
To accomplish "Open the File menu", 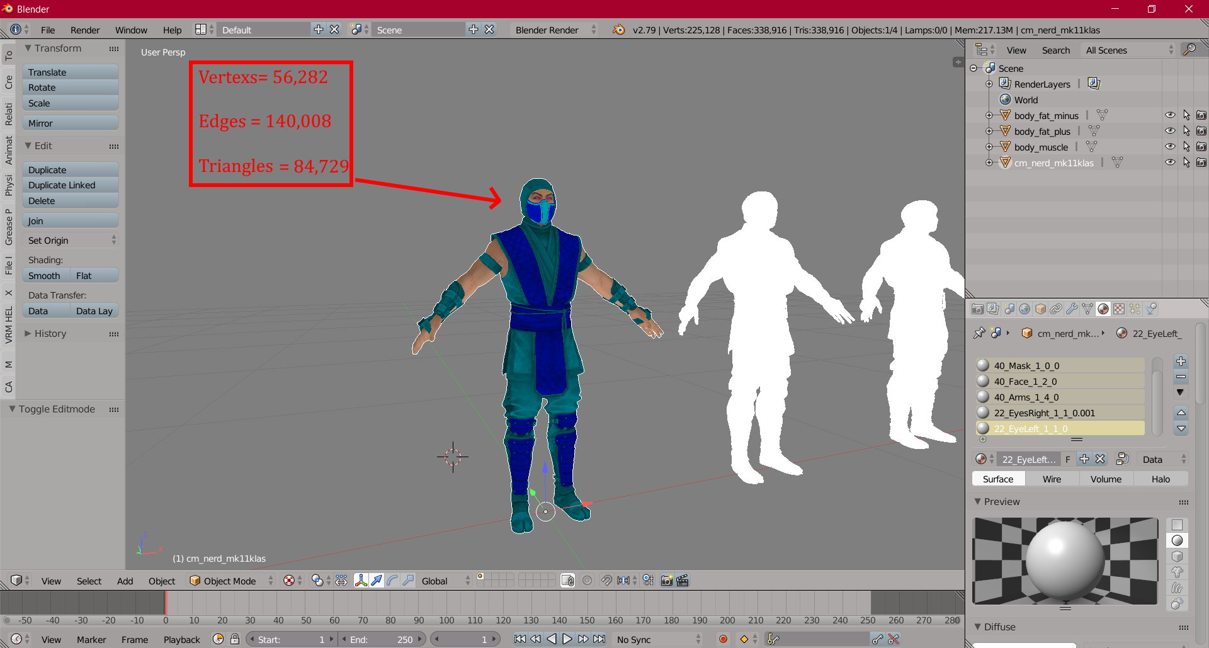I will click(x=48, y=30).
